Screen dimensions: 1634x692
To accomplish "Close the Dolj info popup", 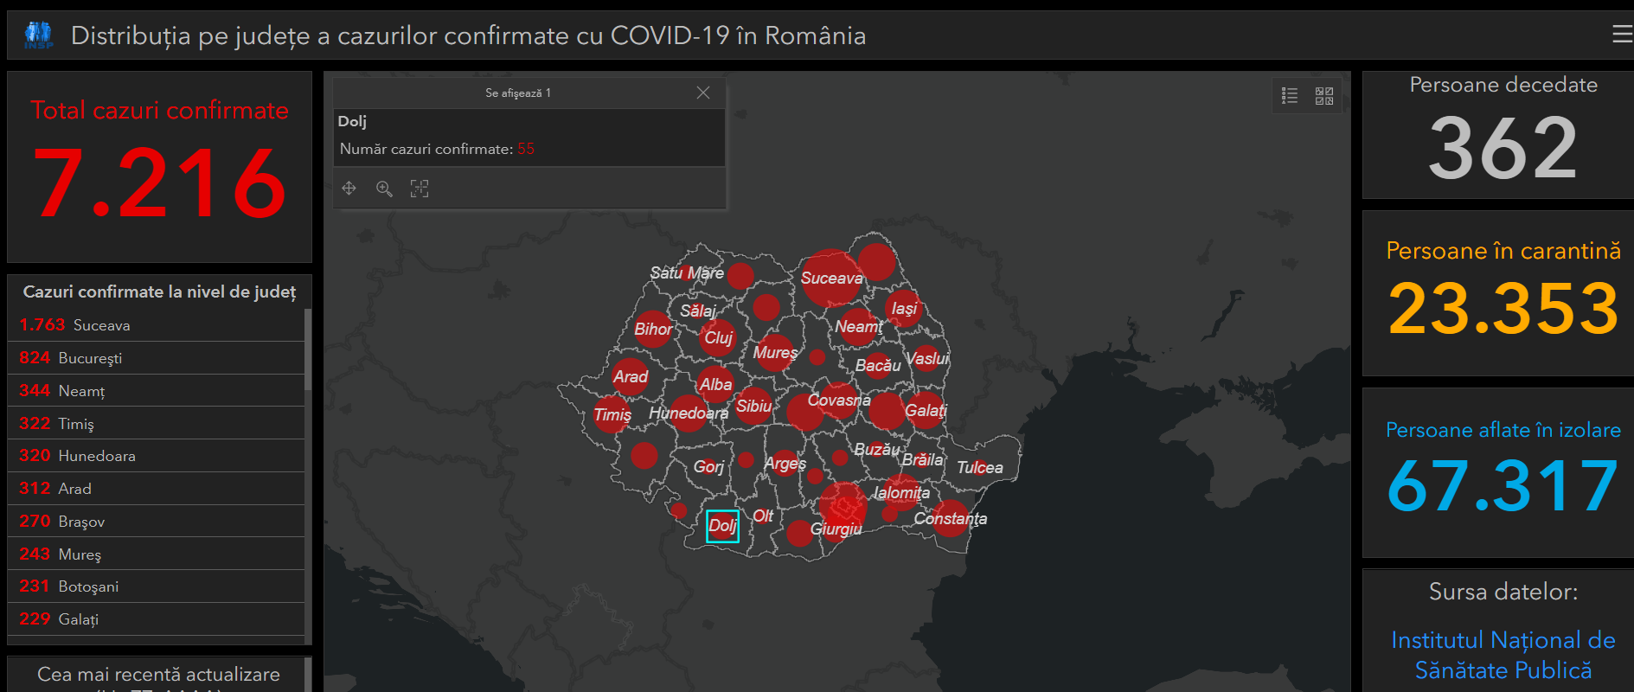I will (703, 93).
